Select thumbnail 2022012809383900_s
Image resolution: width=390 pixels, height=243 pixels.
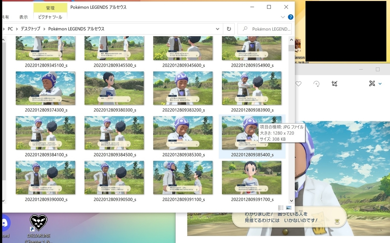point(252,88)
